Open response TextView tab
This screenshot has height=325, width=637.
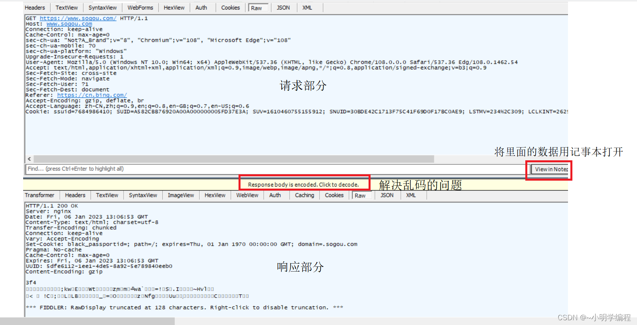[107, 195]
